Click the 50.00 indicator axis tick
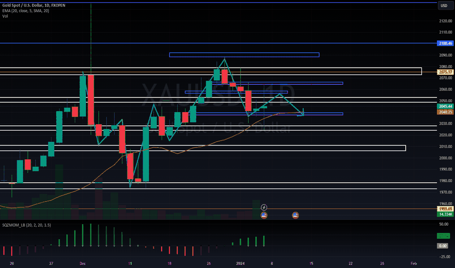The width and height of the screenshot is (455, 268). pyautogui.click(x=444, y=224)
